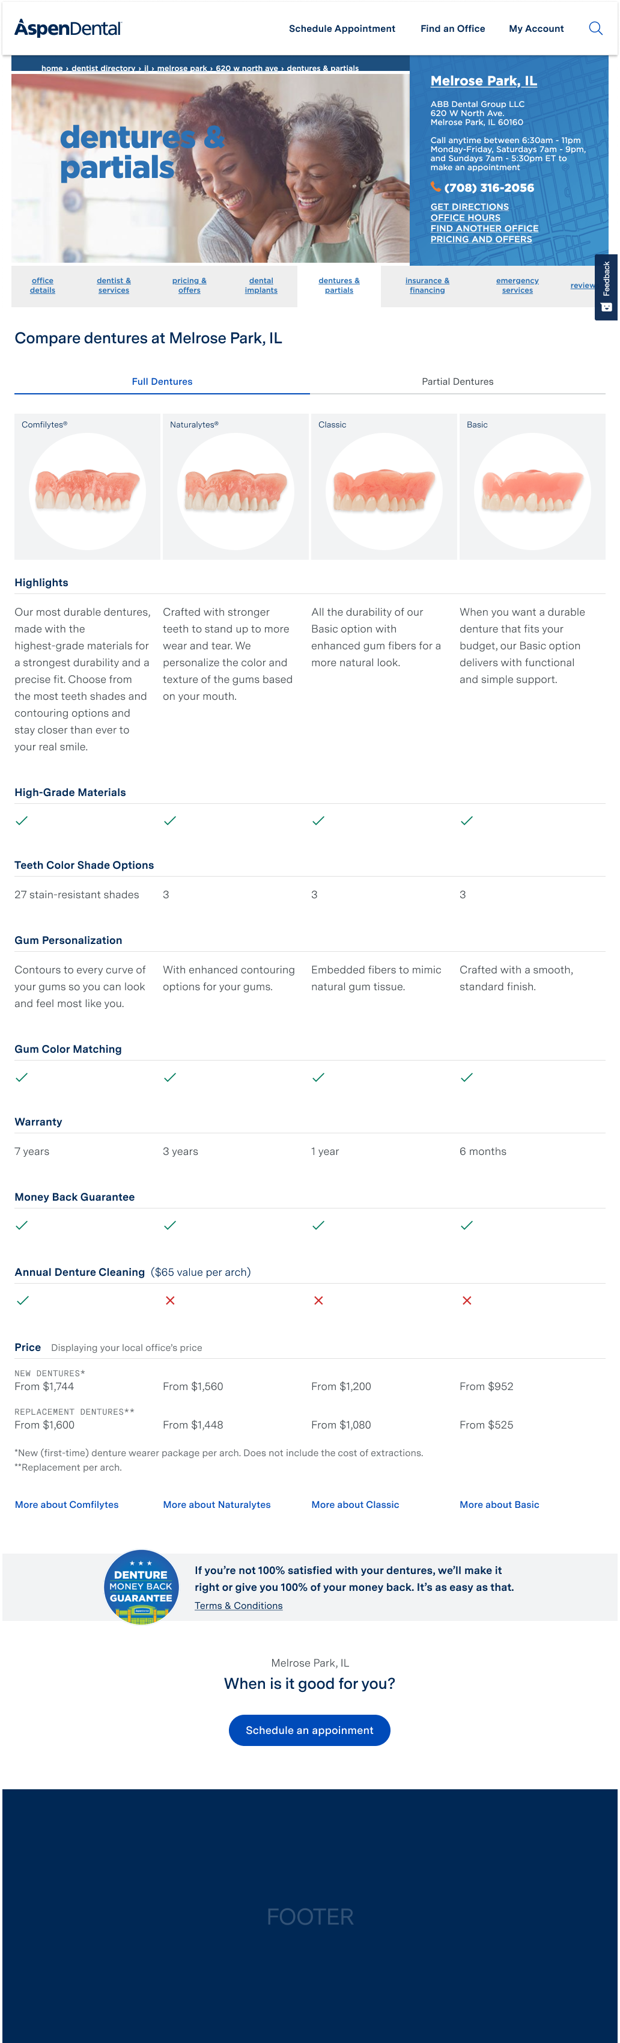The width and height of the screenshot is (620, 2043).
Task: Click the search magnifier icon
Action: pyautogui.click(x=595, y=28)
